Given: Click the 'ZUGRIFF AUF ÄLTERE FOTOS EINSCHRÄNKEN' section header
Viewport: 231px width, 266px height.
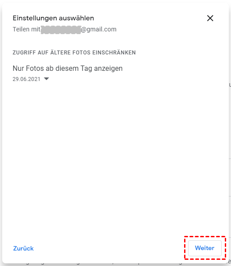Looking at the screenshot, I should (x=74, y=53).
